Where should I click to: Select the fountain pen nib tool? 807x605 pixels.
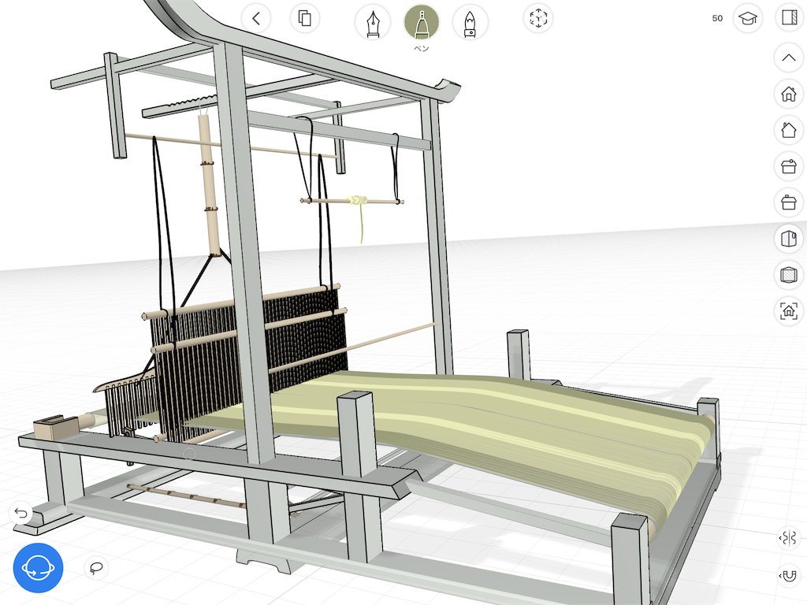coord(373,23)
